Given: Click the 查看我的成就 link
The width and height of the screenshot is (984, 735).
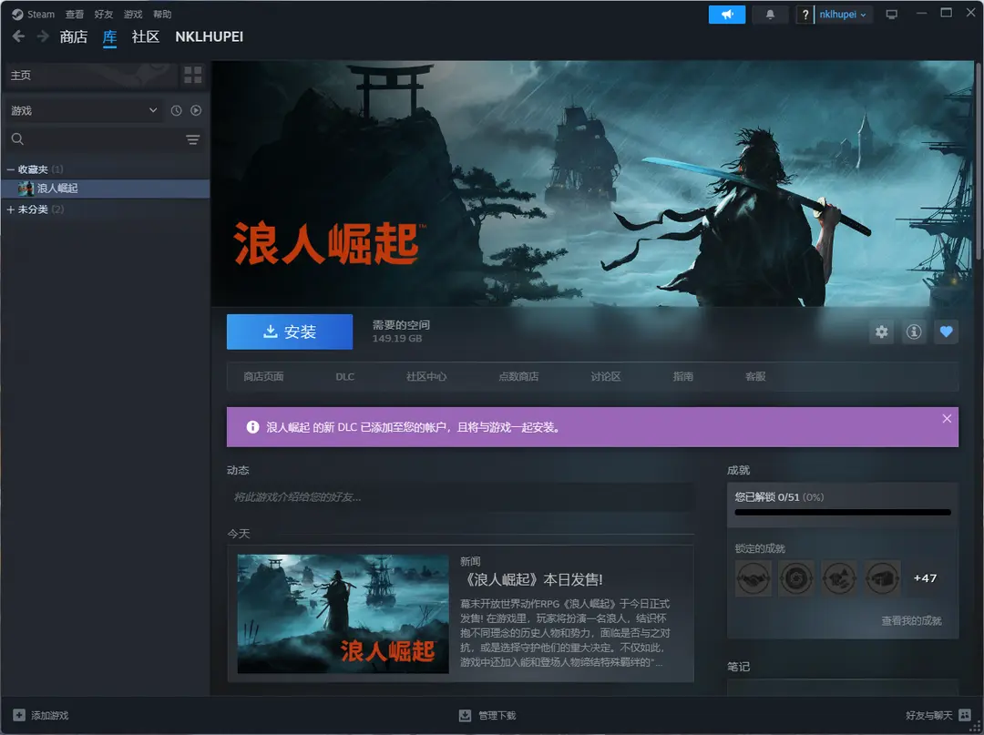Looking at the screenshot, I should pyautogui.click(x=911, y=621).
